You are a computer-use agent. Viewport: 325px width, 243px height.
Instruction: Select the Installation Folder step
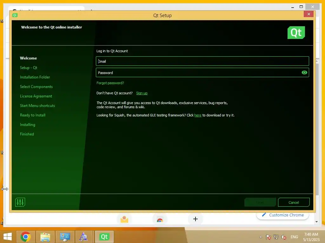35,77
